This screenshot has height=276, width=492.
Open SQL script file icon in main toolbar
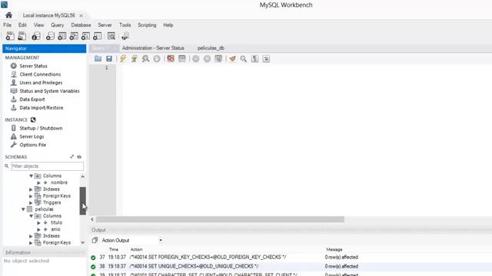coord(22,36)
